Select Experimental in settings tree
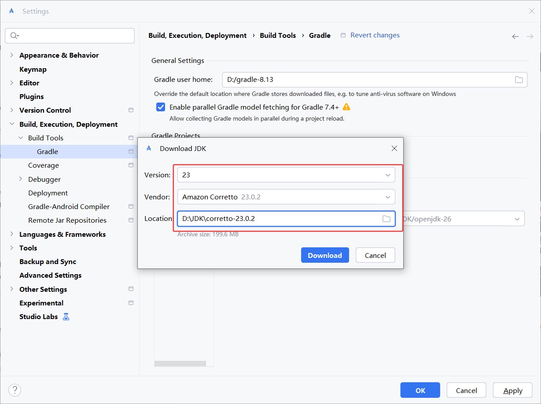The height and width of the screenshot is (404, 541). [41, 303]
